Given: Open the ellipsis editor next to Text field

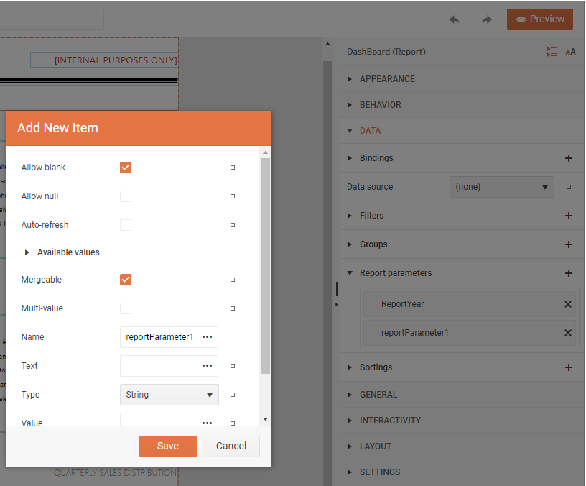Looking at the screenshot, I should coord(208,365).
